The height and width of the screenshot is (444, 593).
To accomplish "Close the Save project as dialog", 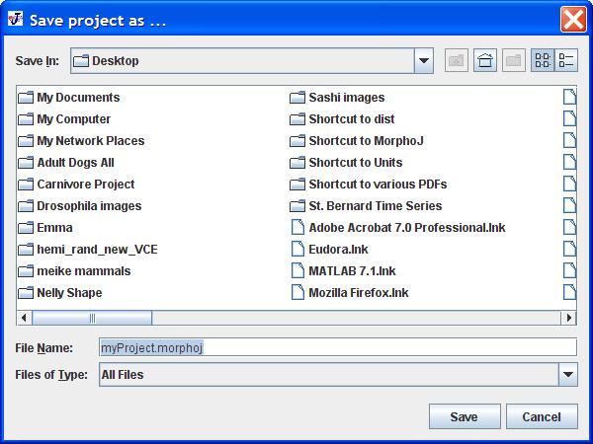I will click(572, 19).
